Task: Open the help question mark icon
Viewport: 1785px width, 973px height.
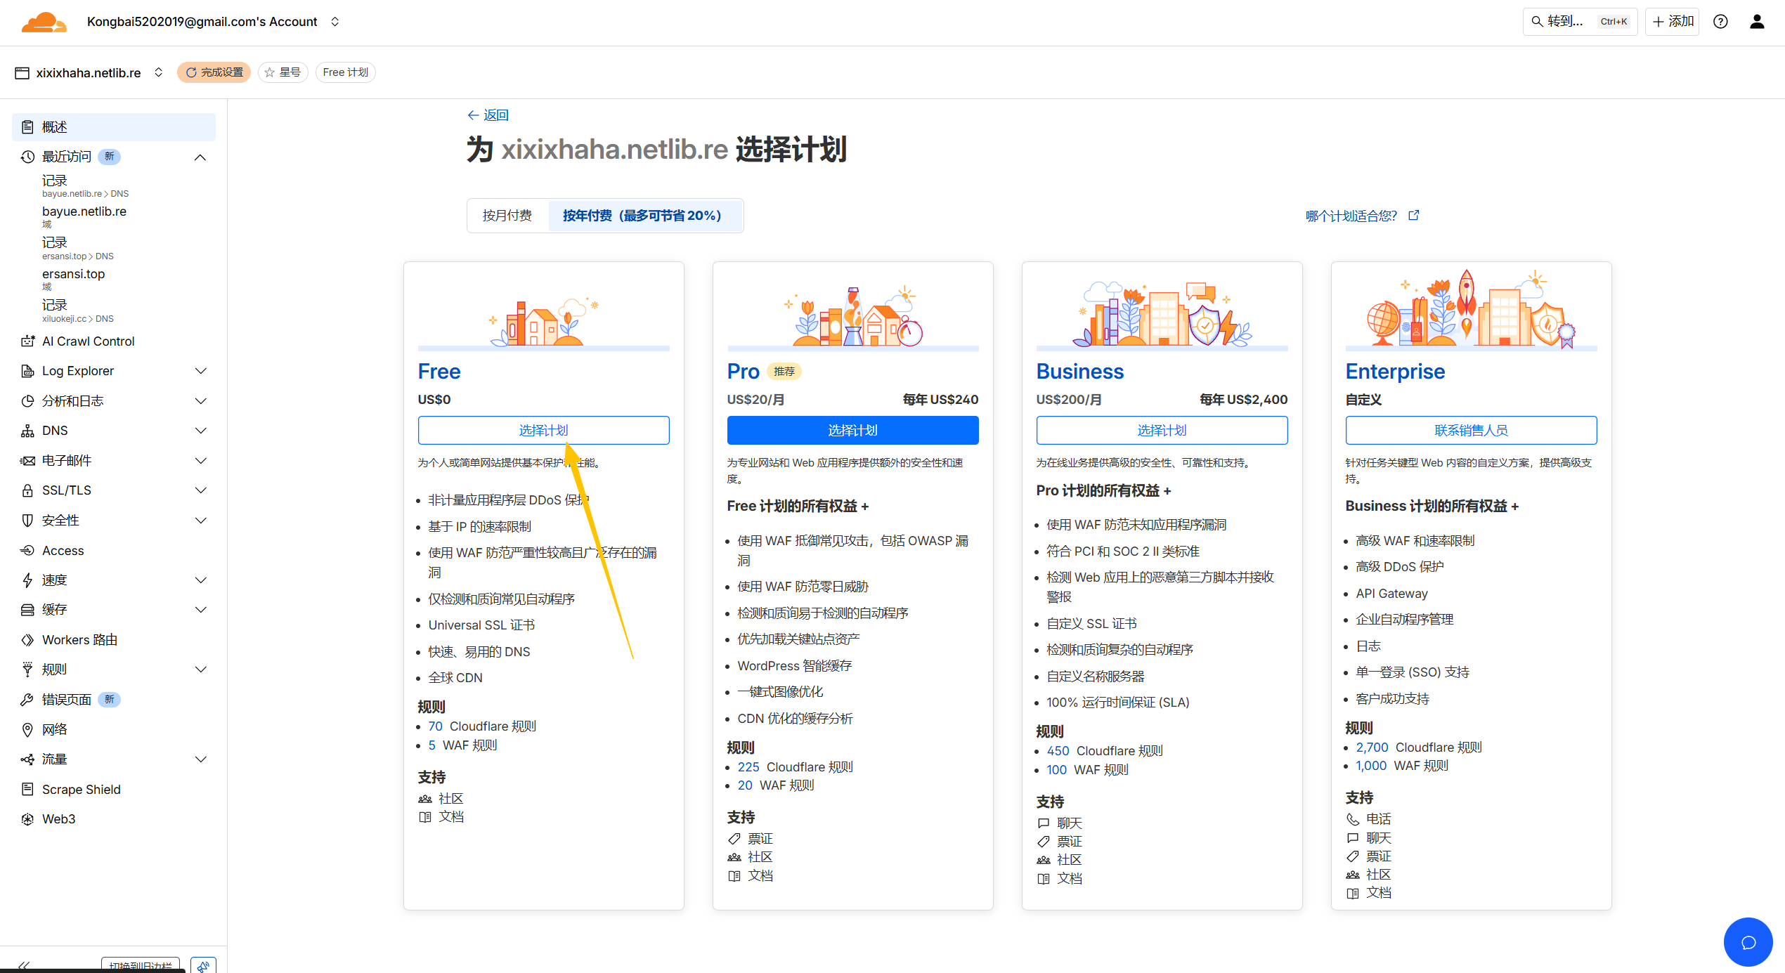Action: (1720, 22)
